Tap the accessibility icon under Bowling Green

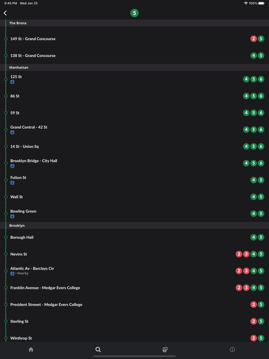(12, 216)
